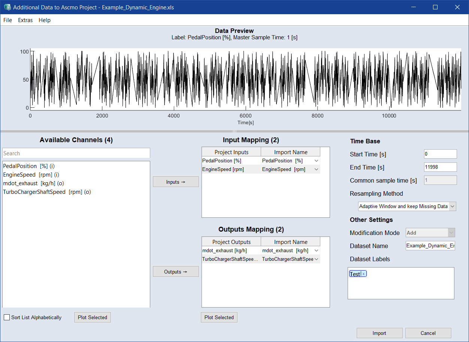Grab the horizontal splitter below data preview
Viewport: 469px width, 342px height.
coord(234,131)
